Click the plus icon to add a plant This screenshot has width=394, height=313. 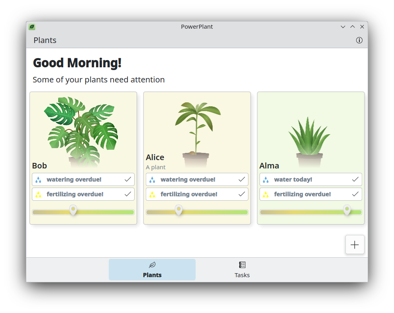point(355,245)
